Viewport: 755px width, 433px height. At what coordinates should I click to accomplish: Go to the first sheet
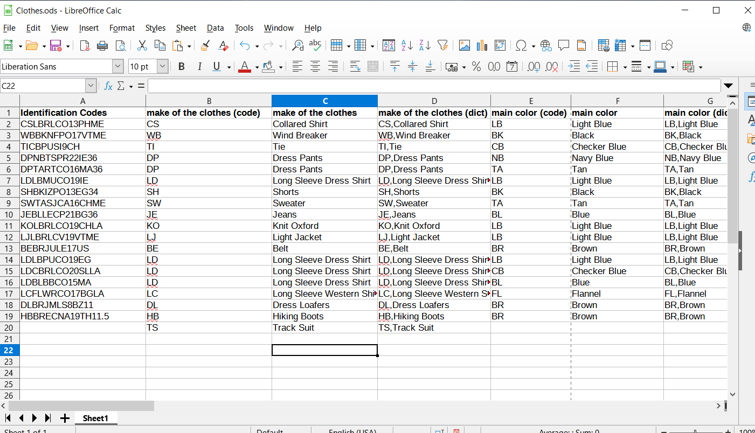[8, 418]
